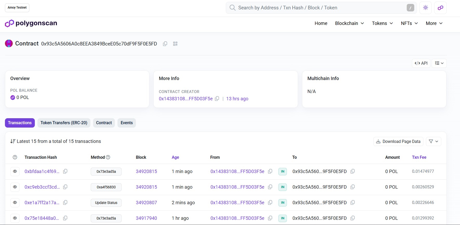460x225 pixels.
Task: Click the API button
Action: (x=421, y=63)
